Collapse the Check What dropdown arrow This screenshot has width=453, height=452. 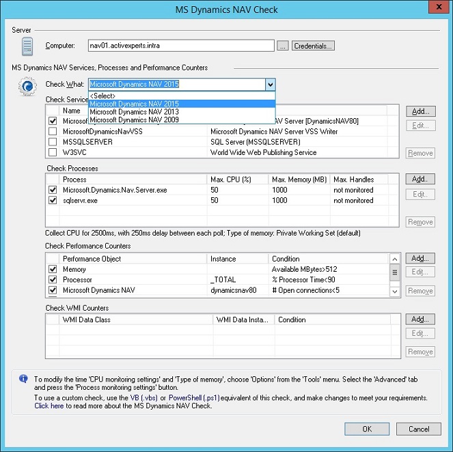pos(270,84)
